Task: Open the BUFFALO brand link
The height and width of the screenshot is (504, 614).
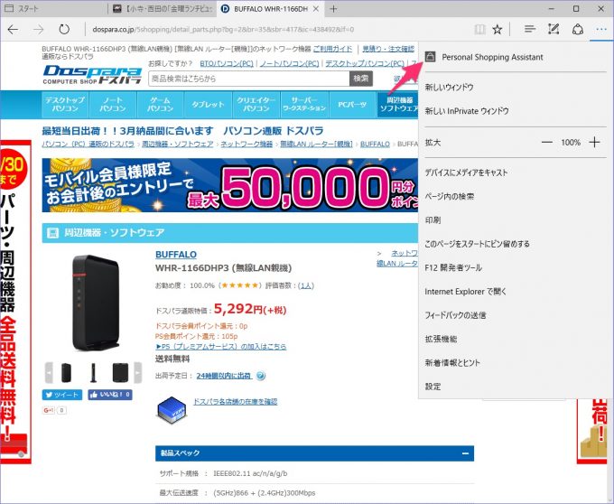Action: pyautogui.click(x=176, y=255)
